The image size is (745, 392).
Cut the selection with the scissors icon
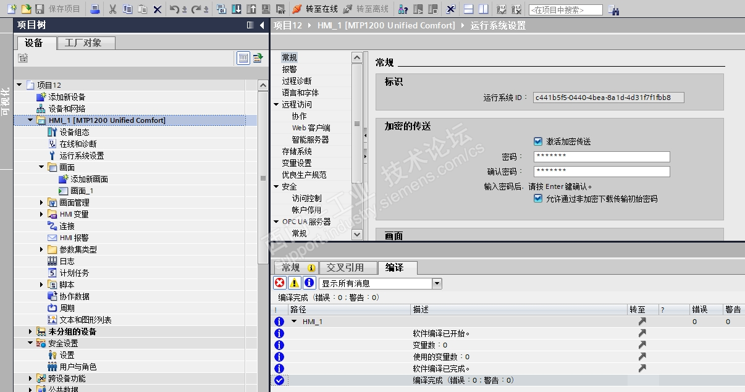[x=112, y=9]
